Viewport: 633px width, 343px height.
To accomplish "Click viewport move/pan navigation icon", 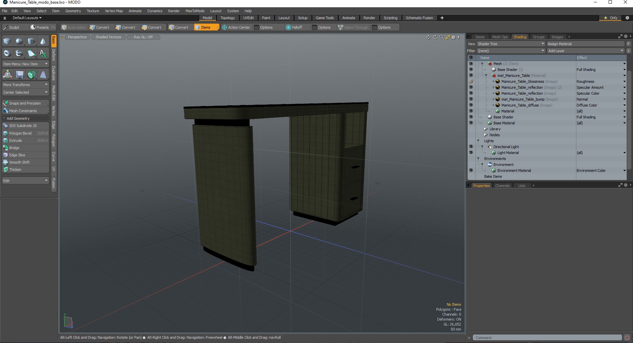I will click(428, 37).
